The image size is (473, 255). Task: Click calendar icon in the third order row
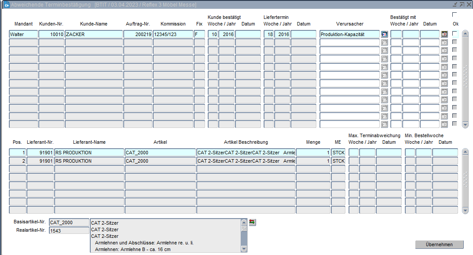(444, 51)
